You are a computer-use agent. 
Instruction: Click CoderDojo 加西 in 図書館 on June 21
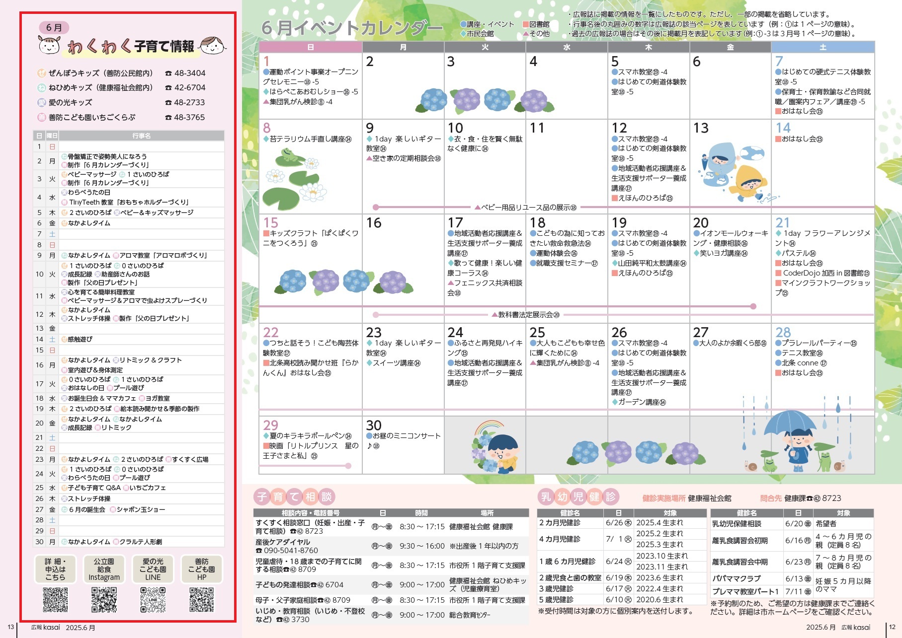point(822,273)
